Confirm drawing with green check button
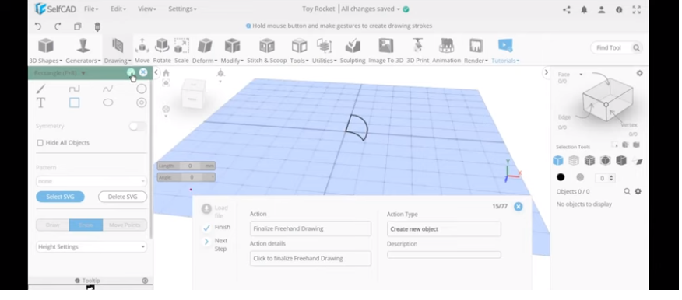 tap(131, 72)
